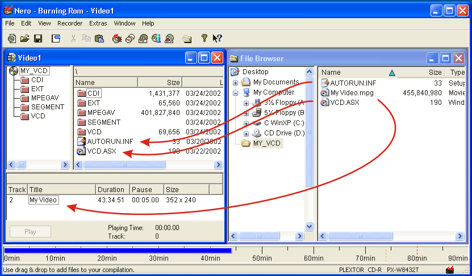The height and width of the screenshot is (276, 472).
Task: Sort file browser by Size column
Action: pos(421,73)
